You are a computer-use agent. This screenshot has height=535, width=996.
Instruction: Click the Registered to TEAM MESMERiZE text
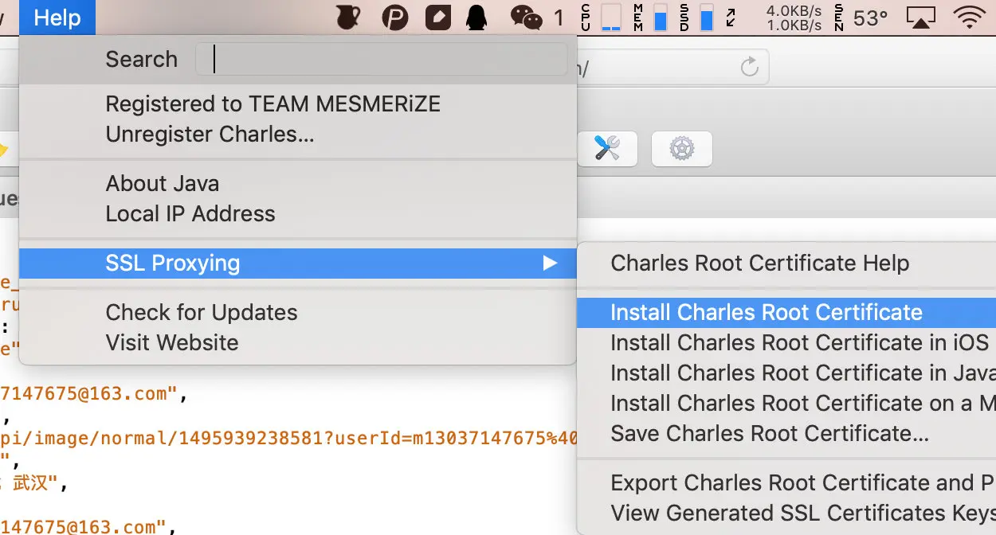(x=273, y=104)
